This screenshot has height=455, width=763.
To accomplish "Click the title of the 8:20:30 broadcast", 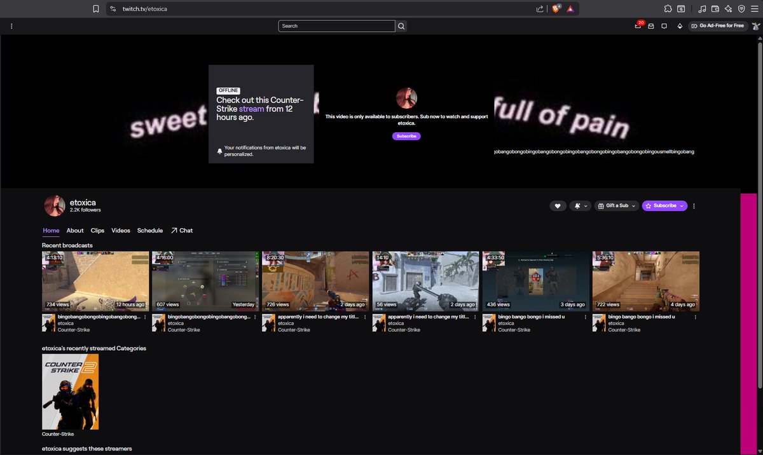I will (318, 316).
